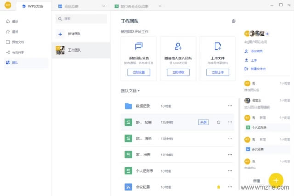This screenshot has width=294, height=196.
Task: Click the search field
Action: tap(81, 19)
